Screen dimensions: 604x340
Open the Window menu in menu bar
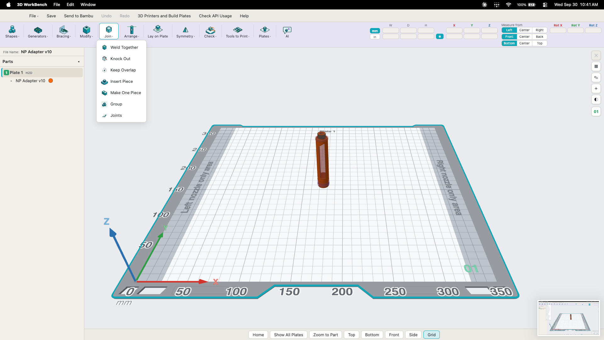click(88, 5)
